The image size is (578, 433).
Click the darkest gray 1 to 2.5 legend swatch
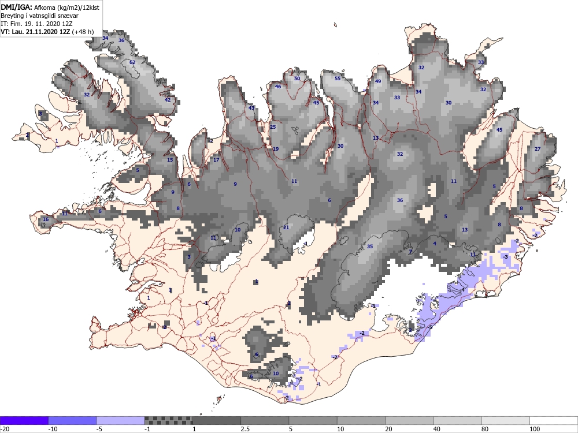tap(217, 420)
